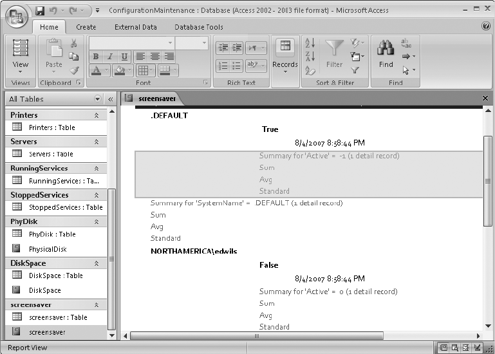Align text right
Image resolution: width=495 pixels, height=354 pixels.
point(169,57)
